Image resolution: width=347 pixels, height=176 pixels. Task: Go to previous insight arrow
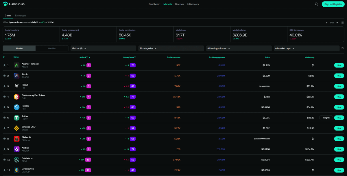click(326, 23)
